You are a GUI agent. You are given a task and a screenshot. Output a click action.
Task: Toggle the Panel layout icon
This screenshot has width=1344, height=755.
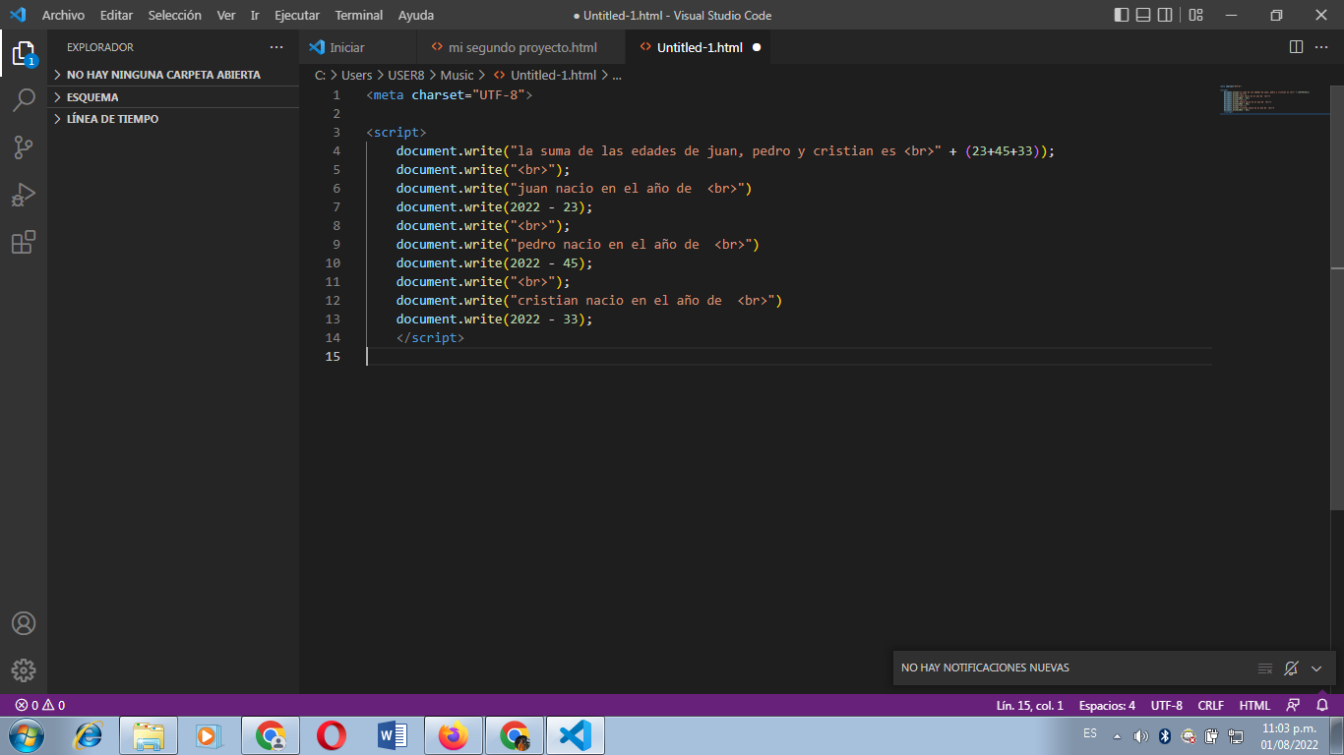pos(1143,15)
